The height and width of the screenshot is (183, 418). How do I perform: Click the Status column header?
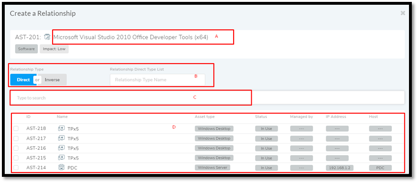coord(261,117)
